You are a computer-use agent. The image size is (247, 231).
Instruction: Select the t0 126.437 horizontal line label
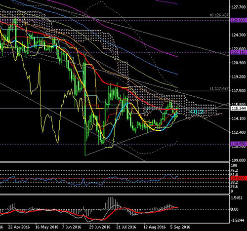[x=219, y=15]
